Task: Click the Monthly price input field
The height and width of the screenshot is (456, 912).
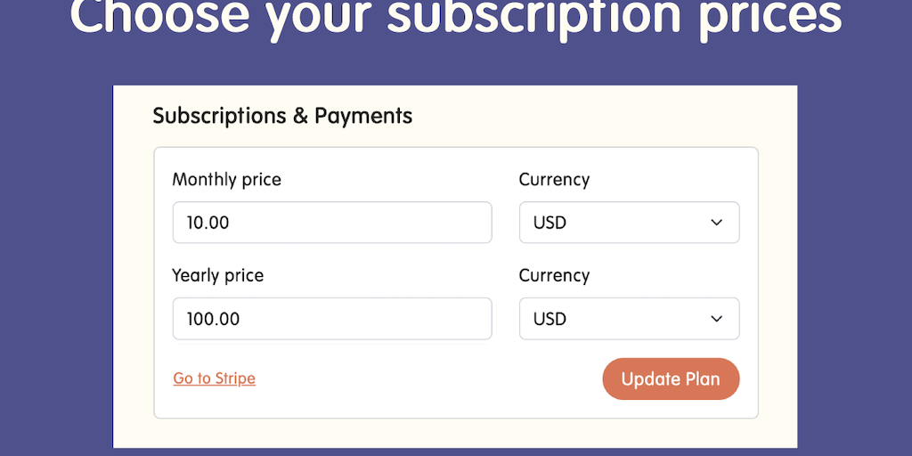Action: pyautogui.click(x=331, y=223)
